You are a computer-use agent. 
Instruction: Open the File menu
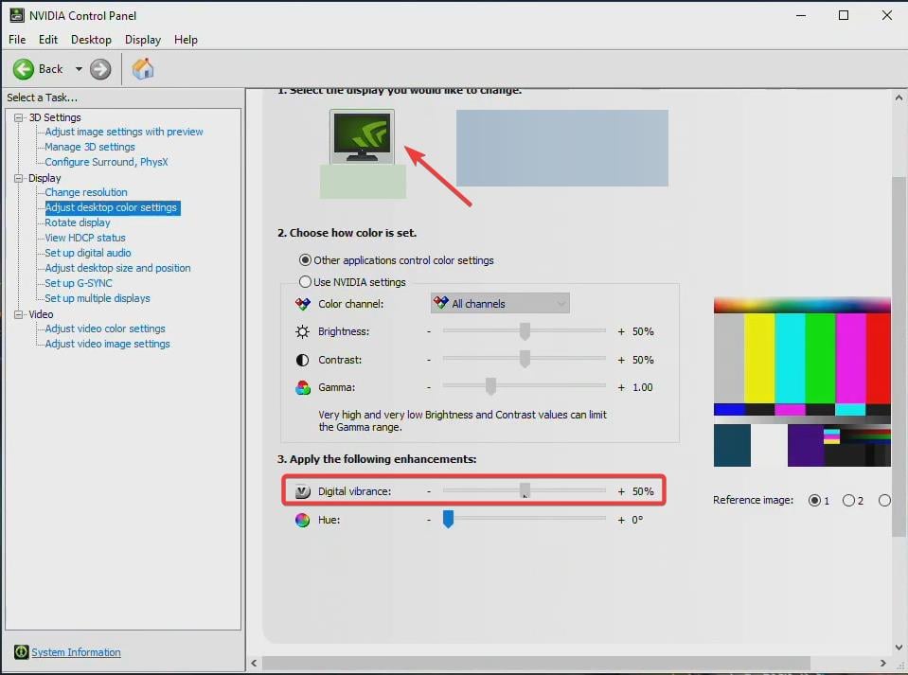coord(17,40)
